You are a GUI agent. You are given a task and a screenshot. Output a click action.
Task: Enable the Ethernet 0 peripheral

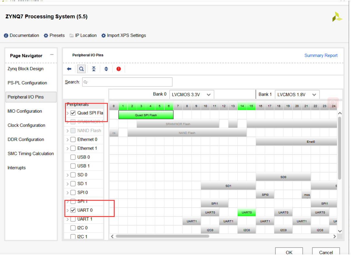(73, 139)
